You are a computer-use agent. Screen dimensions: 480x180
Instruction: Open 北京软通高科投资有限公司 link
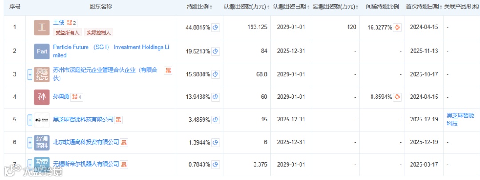click(86, 142)
